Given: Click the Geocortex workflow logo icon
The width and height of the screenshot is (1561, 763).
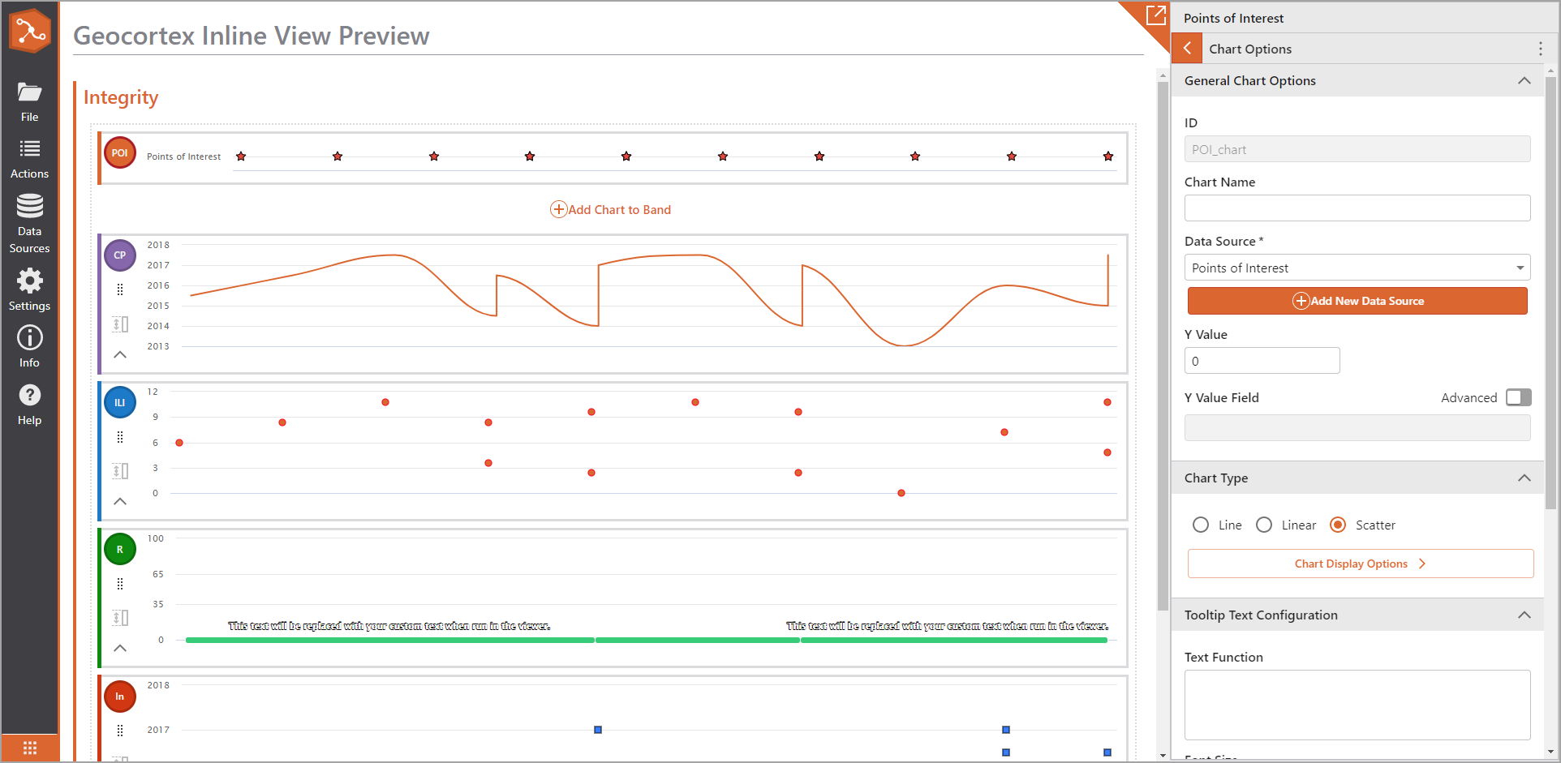Looking at the screenshot, I should 30,31.
